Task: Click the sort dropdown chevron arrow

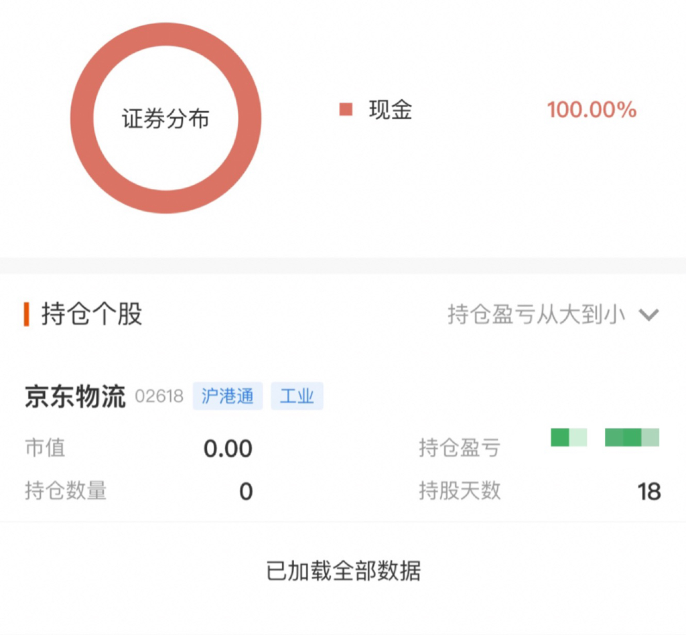Action: [649, 314]
